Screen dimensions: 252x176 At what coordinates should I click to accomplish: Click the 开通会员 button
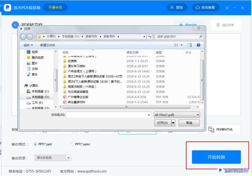55,7
